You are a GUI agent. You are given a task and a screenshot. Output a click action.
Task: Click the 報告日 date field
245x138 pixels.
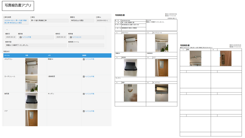61,37
